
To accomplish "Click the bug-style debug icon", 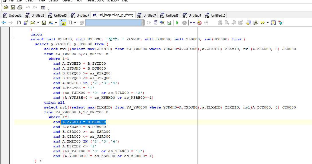I will (x=200, y=23).
